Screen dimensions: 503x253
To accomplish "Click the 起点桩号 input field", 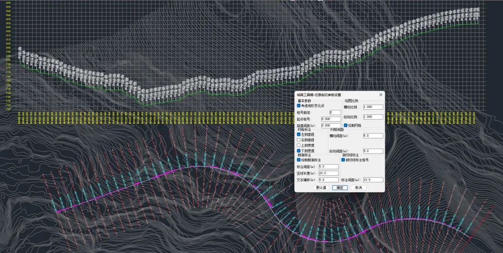I will (331, 119).
